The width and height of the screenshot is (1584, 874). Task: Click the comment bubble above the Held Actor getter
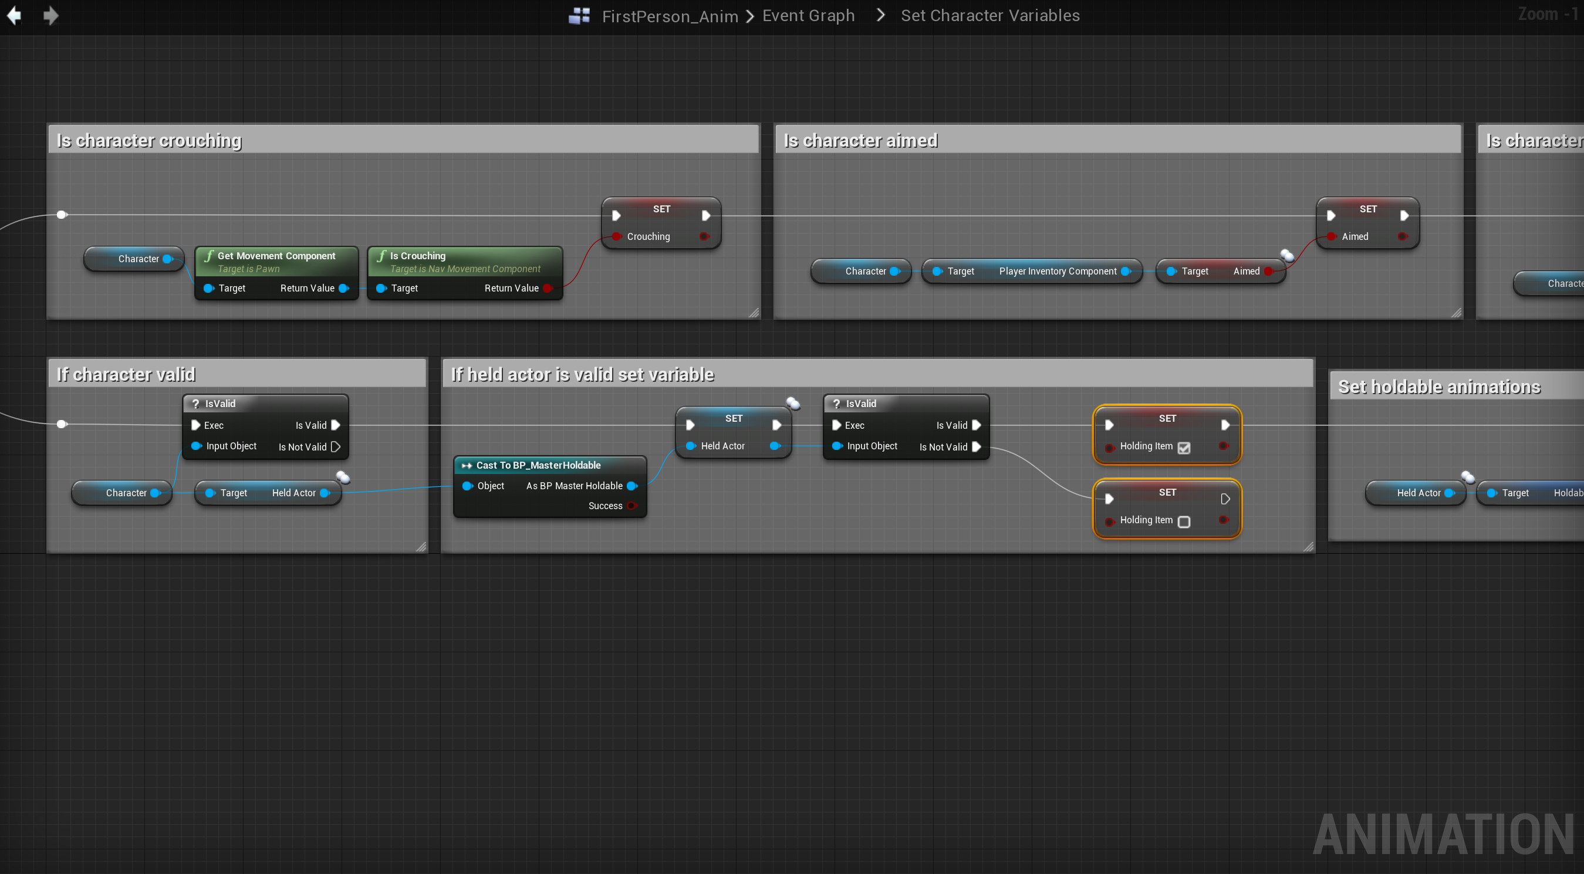[343, 477]
